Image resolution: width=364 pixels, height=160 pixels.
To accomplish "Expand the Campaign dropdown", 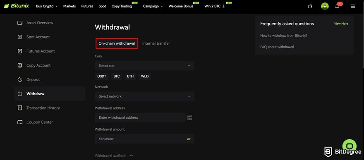I will click(x=153, y=6).
